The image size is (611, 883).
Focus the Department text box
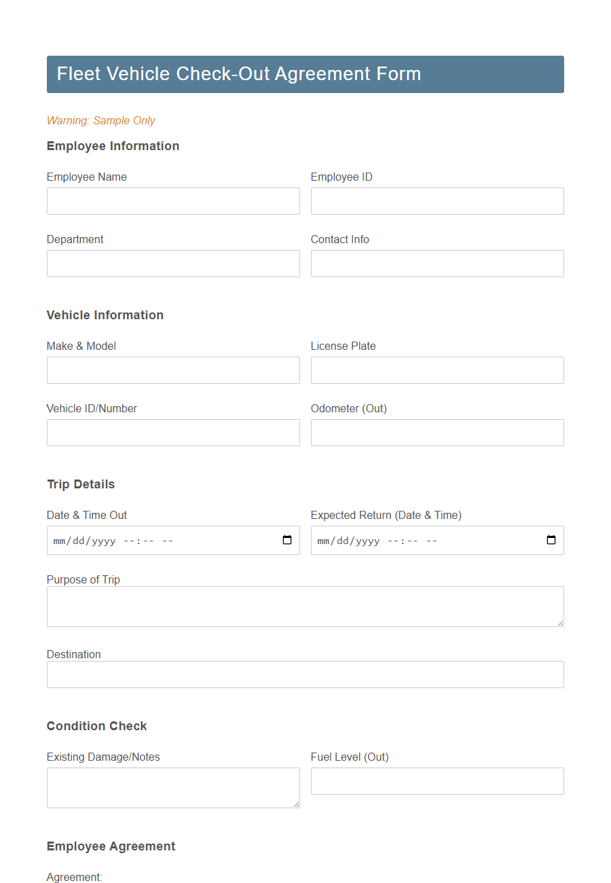[x=173, y=264]
